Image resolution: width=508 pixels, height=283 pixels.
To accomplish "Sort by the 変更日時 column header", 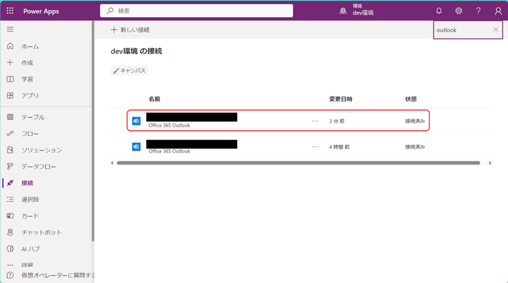I will point(340,99).
